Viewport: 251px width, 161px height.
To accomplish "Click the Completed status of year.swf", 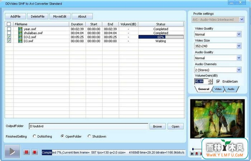I will 161,29.
